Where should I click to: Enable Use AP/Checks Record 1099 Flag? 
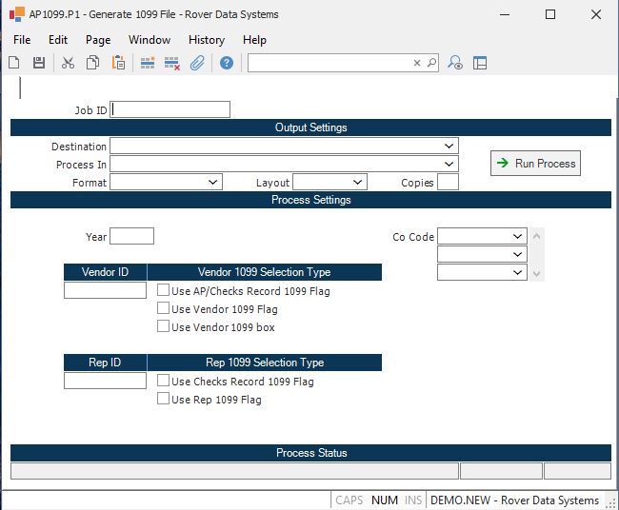164,291
